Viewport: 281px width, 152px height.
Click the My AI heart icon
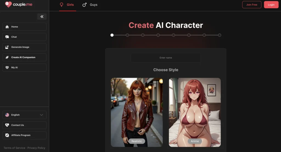click(x=7, y=67)
